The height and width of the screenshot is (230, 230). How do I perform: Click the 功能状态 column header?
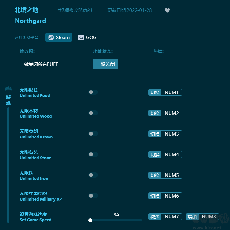coord(103,51)
